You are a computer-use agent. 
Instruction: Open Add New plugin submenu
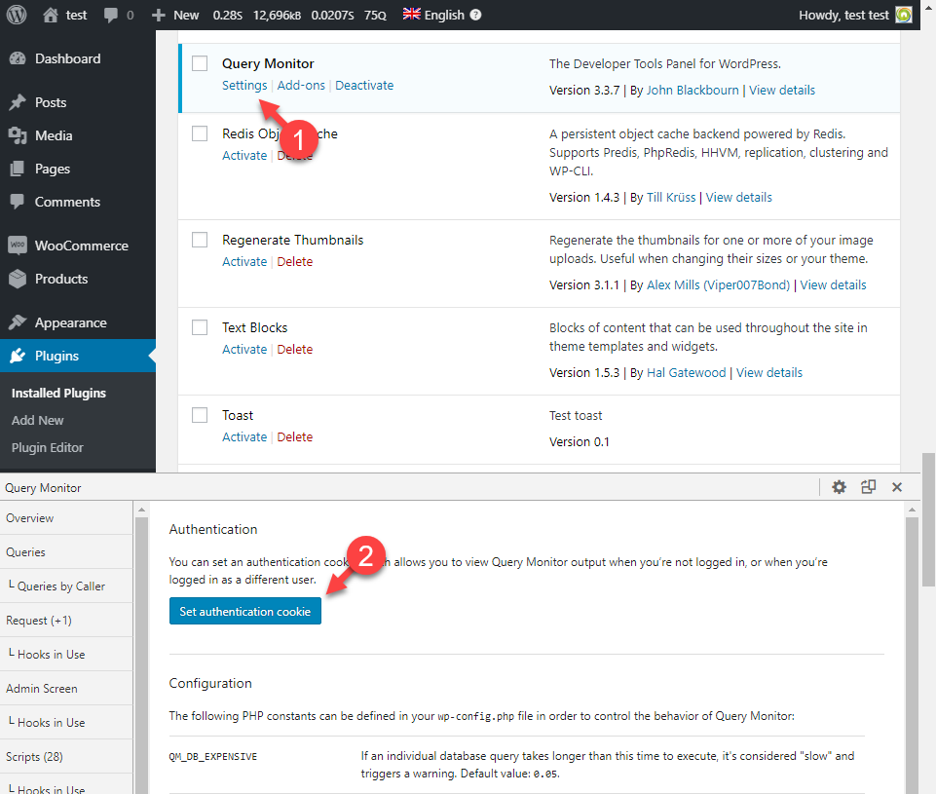(38, 420)
